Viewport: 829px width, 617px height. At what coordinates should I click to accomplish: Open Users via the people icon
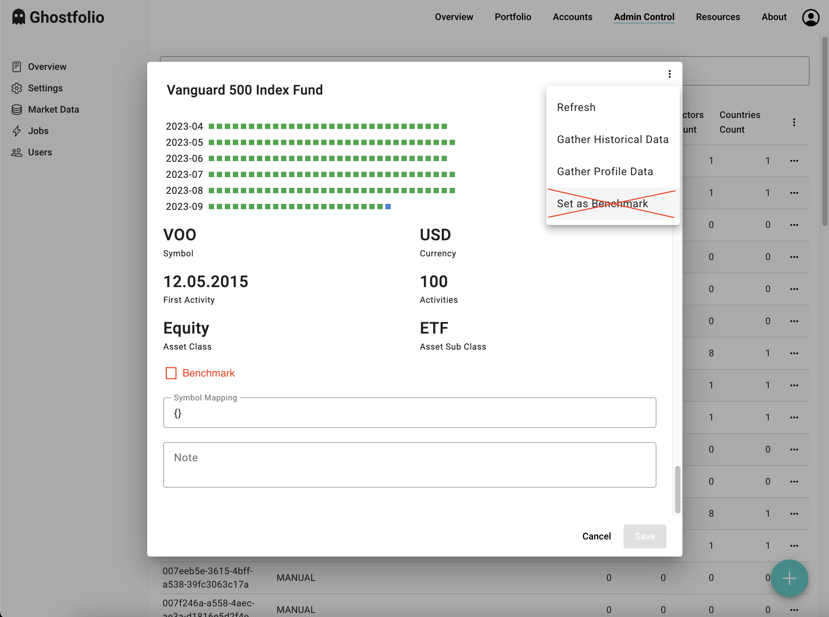click(x=16, y=152)
